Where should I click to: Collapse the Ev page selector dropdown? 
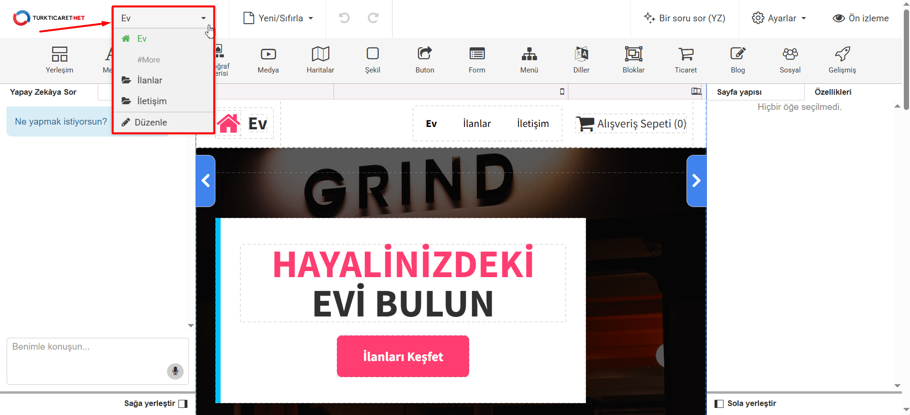164,18
